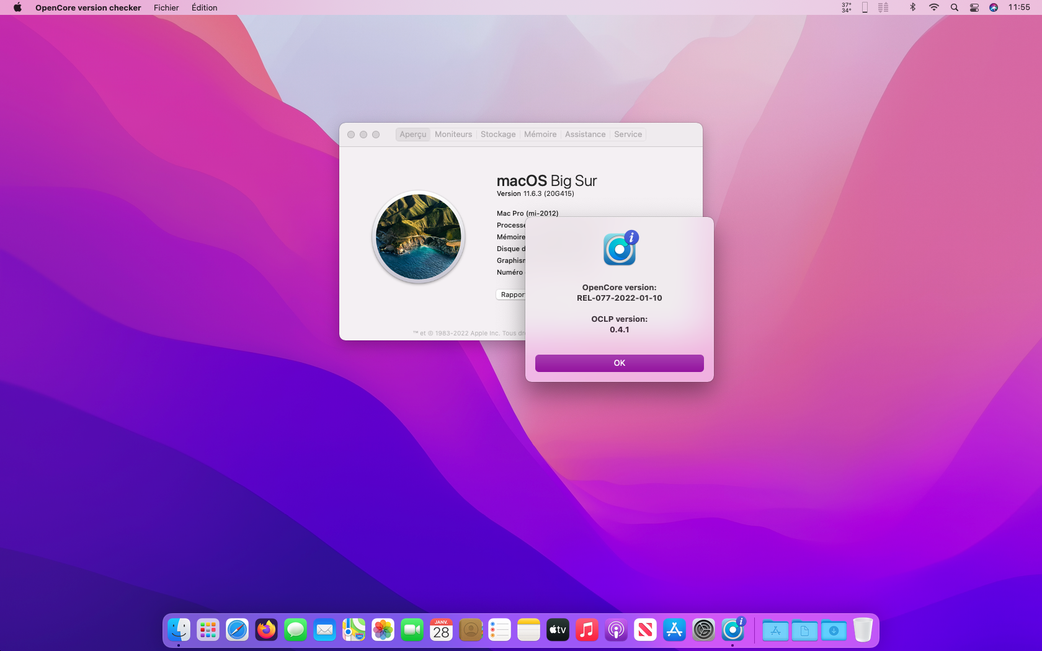1042x651 pixels.
Task: Select the Aperçu tab in About This Mac
Action: pyautogui.click(x=413, y=135)
